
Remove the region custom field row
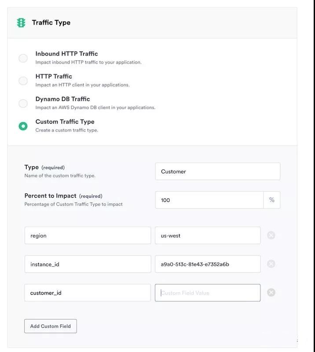(271, 235)
